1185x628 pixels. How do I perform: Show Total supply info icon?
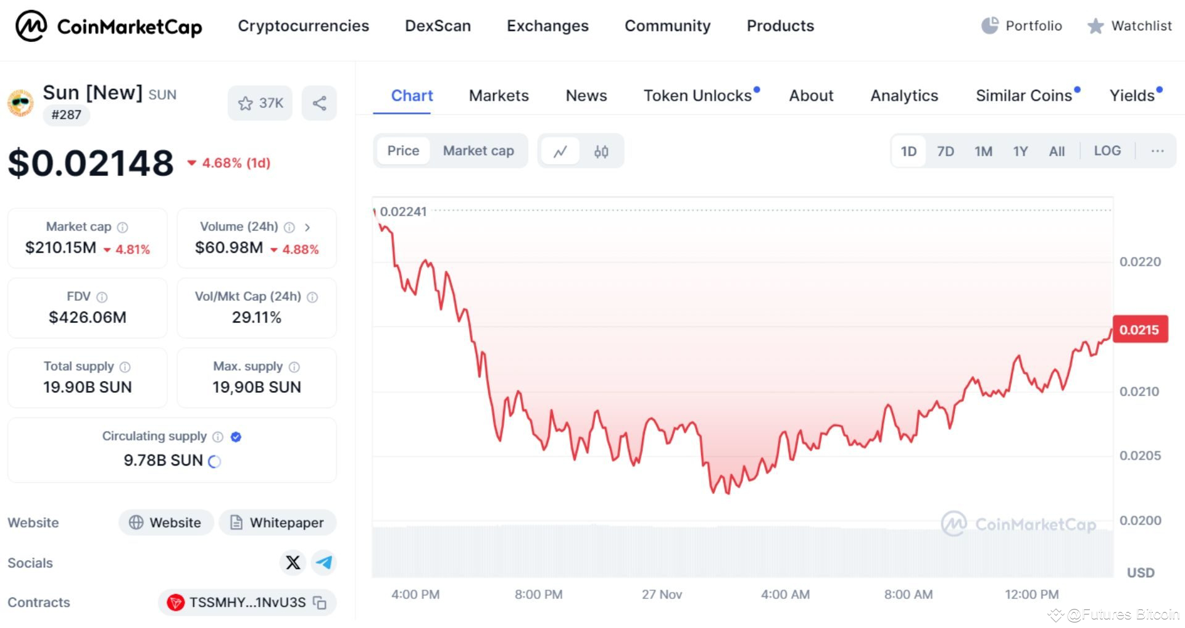click(x=125, y=367)
